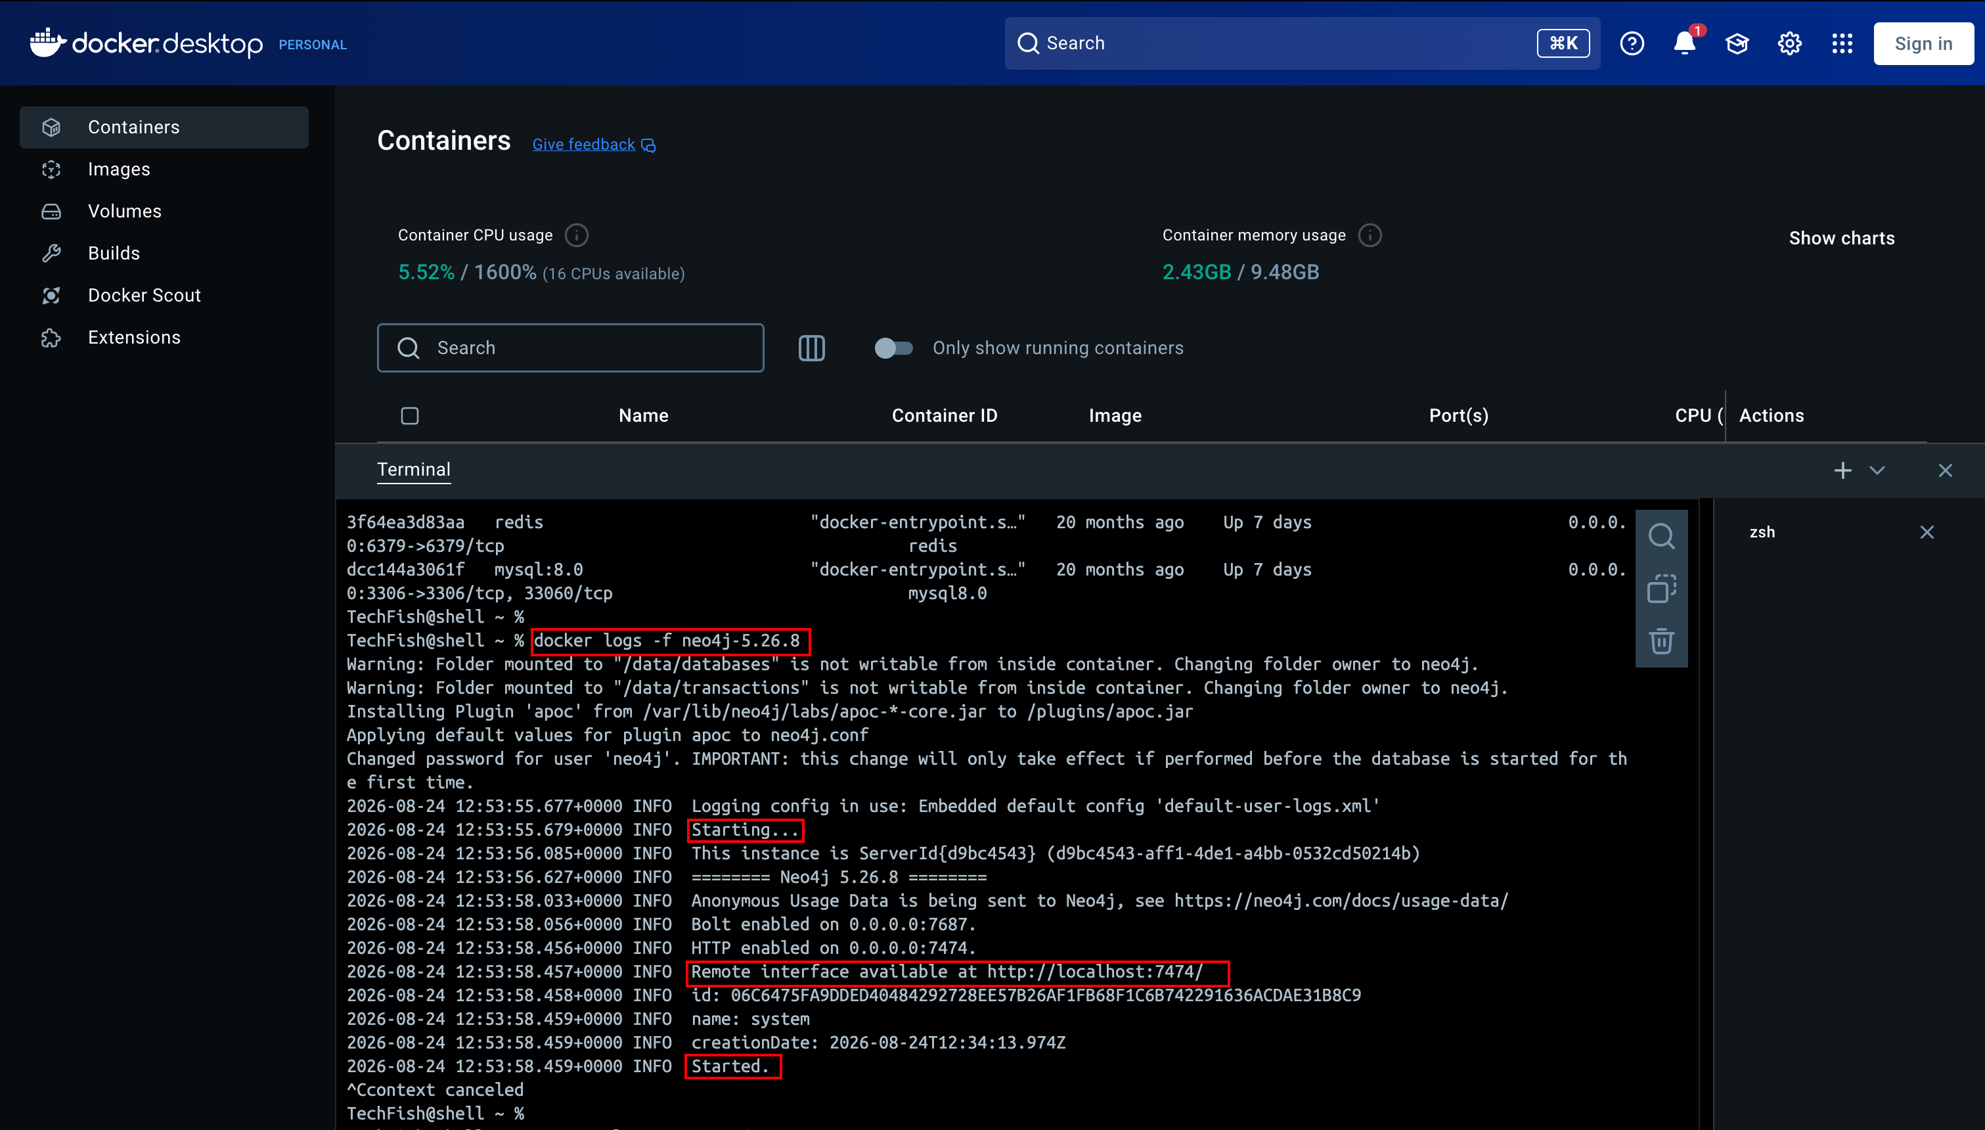This screenshot has height=1130, width=1985.
Task: Click the copy terminal output icon
Action: (x=1661, y=589)
